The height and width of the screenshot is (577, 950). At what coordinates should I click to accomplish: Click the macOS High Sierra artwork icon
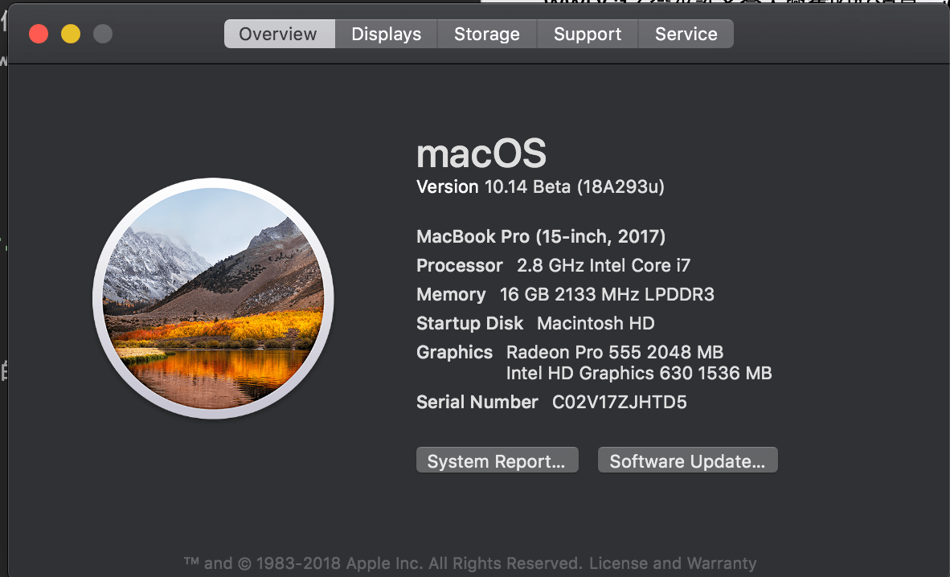[x=213, y=298]
